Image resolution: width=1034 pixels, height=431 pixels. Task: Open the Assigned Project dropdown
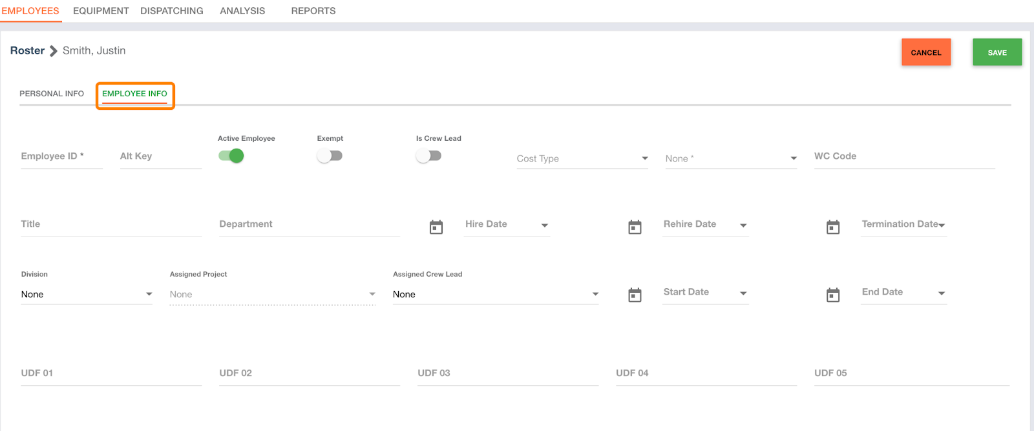(273, 294)
